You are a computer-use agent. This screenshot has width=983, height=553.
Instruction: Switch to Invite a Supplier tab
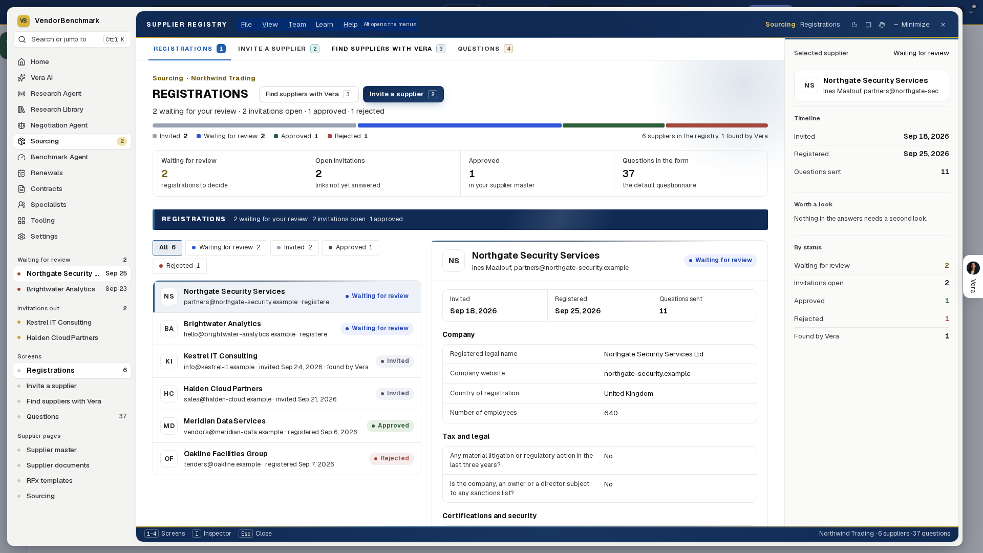point(279,49)
